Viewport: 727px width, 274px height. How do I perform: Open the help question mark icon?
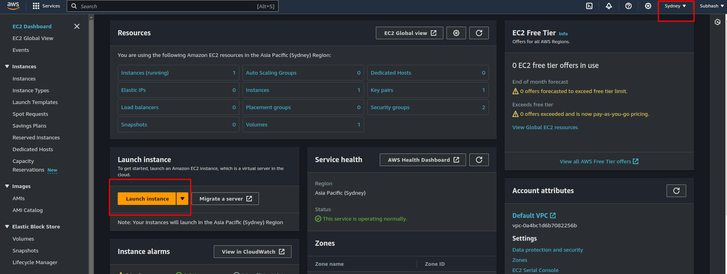tap(629, 6)
